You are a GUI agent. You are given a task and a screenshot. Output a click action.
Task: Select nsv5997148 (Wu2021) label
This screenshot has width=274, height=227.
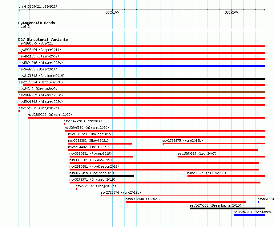pos(143,199)
